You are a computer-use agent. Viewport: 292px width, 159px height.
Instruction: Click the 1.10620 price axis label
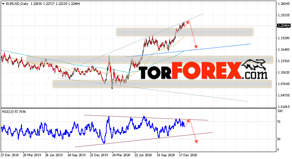tap(284, 72)
